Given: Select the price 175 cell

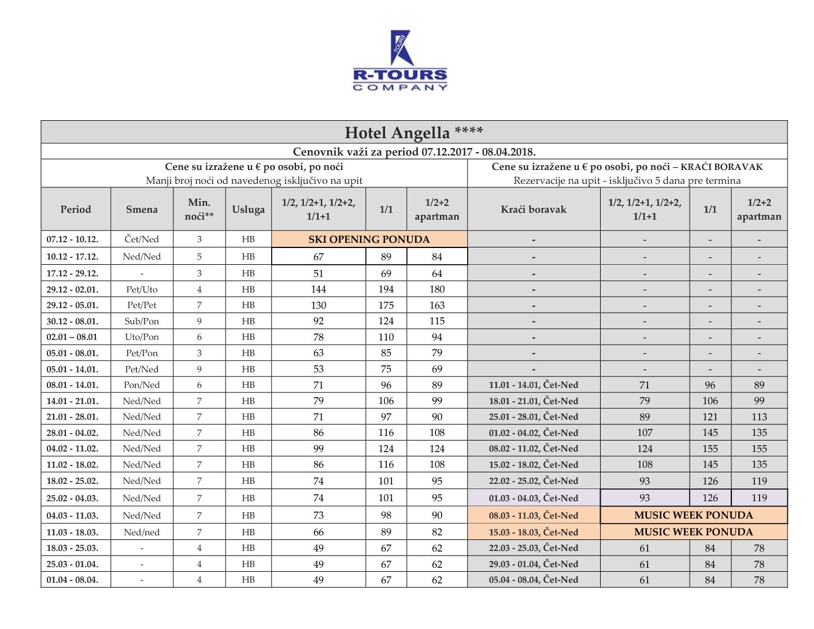Looking at the screenshot, I should (x=386, y=305).
